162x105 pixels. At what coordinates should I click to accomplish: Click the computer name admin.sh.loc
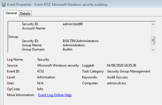click(x=117, y=83)
